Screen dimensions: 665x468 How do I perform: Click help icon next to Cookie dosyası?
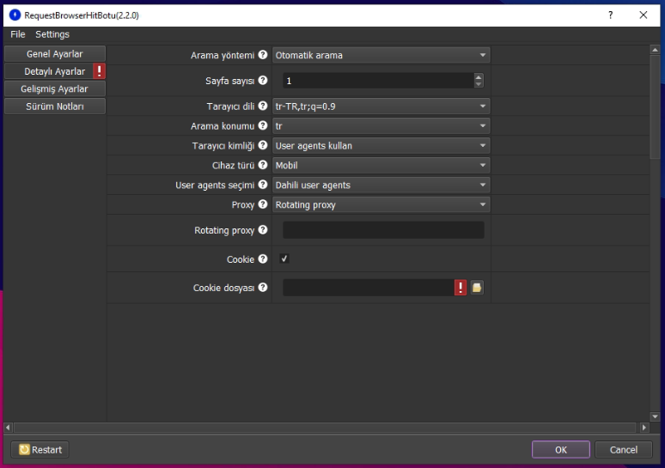[263, 288]
